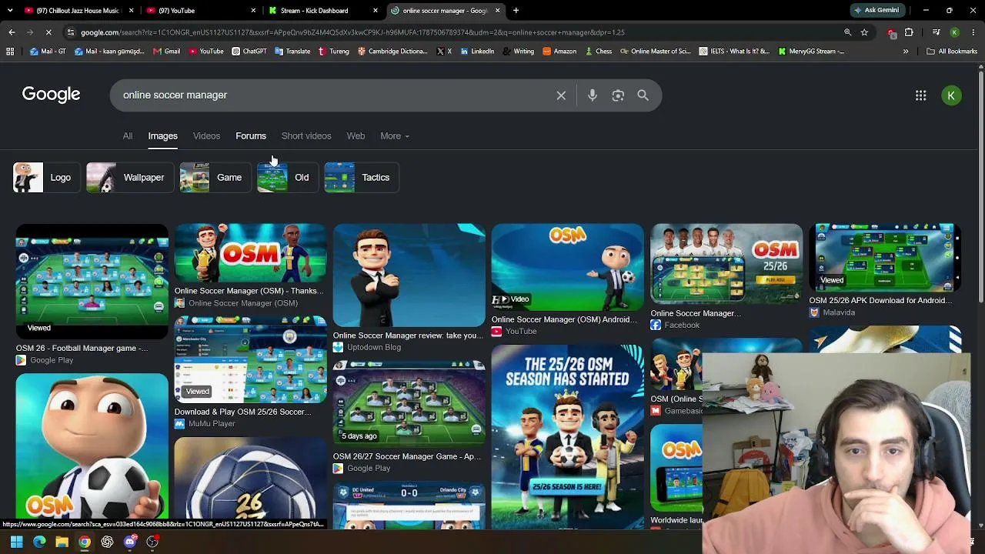
Task: Open the Google account avatar K
Action: [x=951, y=95]
